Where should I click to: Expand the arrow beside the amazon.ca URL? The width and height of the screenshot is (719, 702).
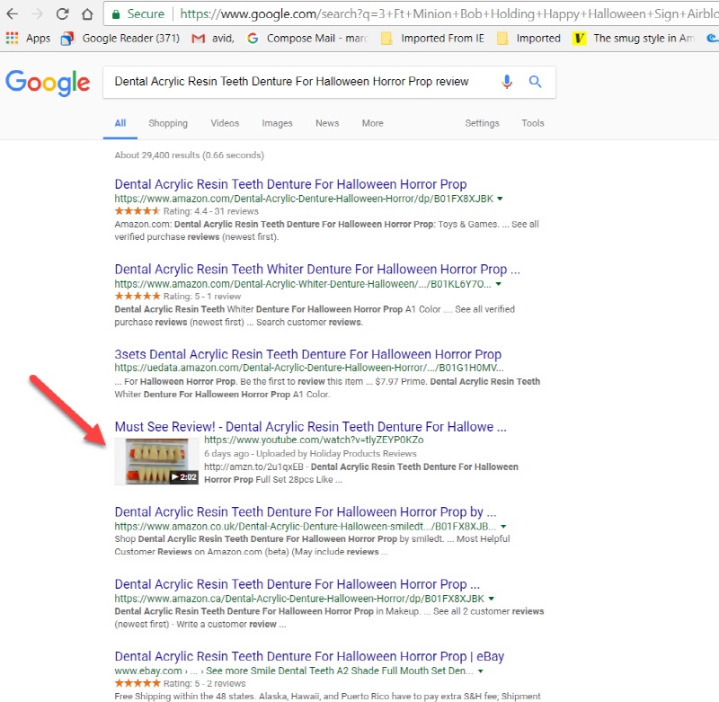click(491, 599)
